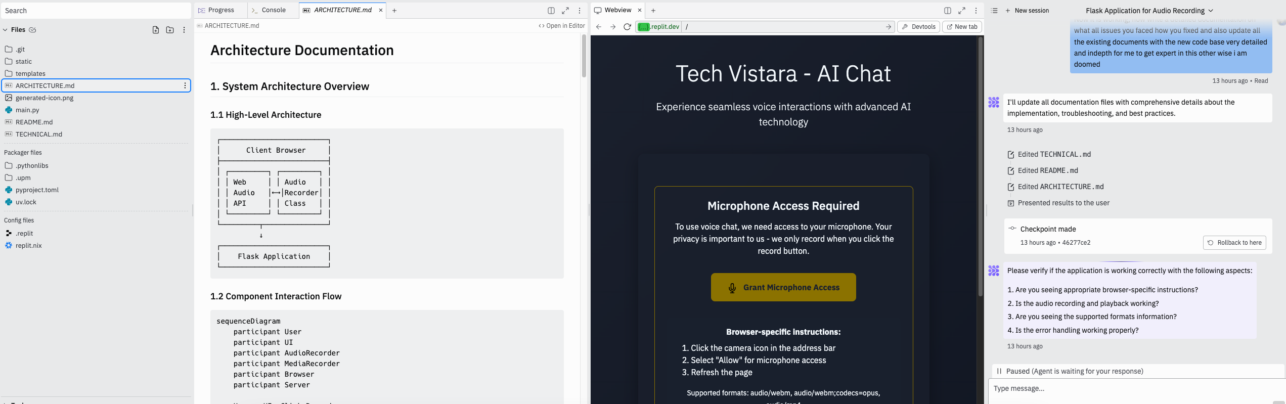Expand the templates folder
Screen dimensions: 1286x404
pos(30,73)
